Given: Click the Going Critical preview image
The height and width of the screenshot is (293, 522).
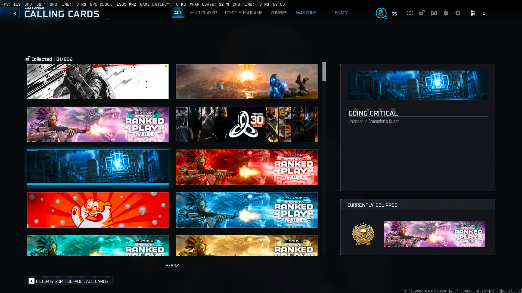Looking at the screenshot, I should pos(418,85).
